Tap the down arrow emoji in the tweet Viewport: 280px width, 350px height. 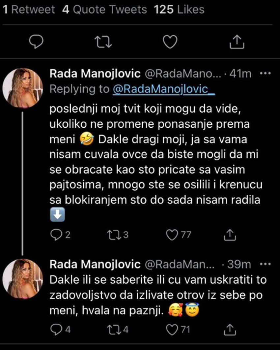pyautogui.click(x=57, y=214)
